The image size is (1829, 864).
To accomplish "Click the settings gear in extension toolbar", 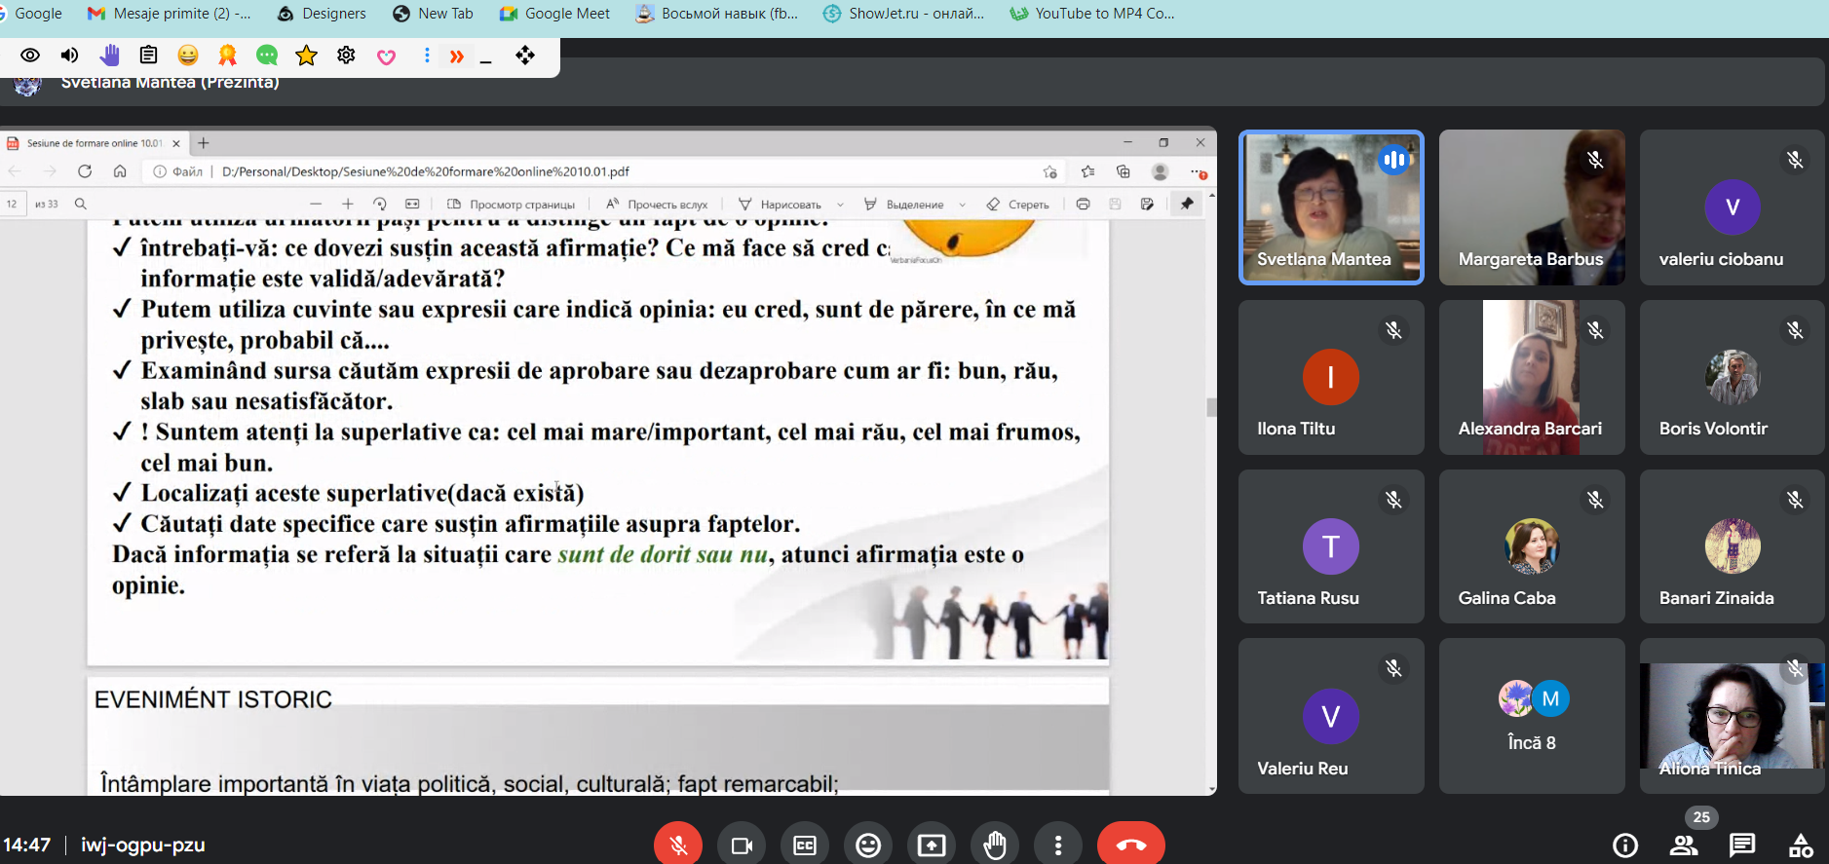I will click(x=346, y=56).
